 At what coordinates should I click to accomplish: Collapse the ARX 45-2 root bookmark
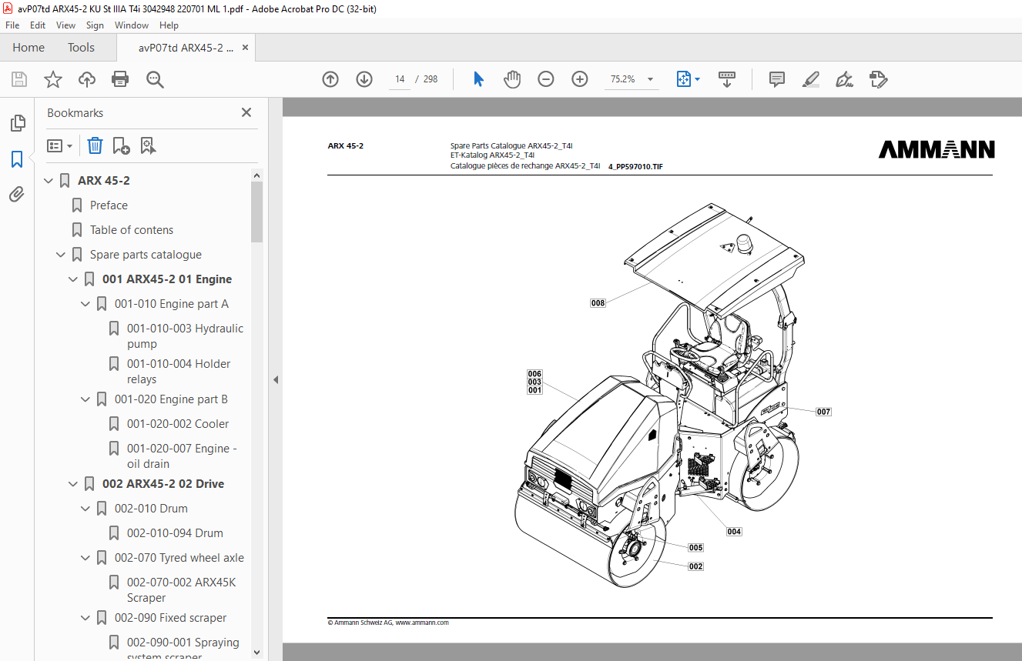(49, 181)
